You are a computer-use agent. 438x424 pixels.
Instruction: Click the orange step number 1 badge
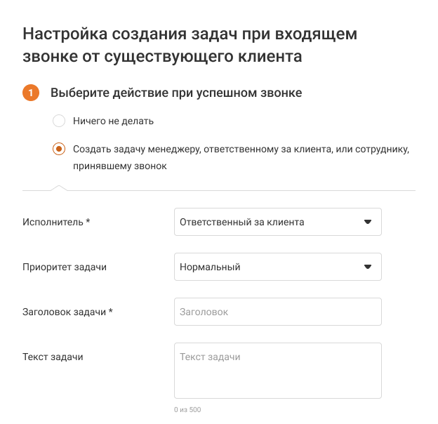(31, 93)
